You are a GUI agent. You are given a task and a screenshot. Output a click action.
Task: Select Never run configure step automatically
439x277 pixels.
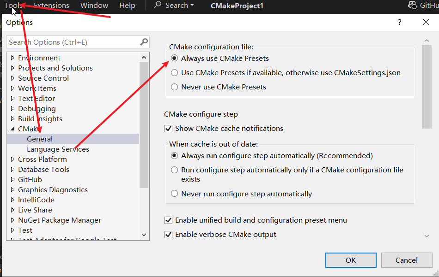click(174, 194)
